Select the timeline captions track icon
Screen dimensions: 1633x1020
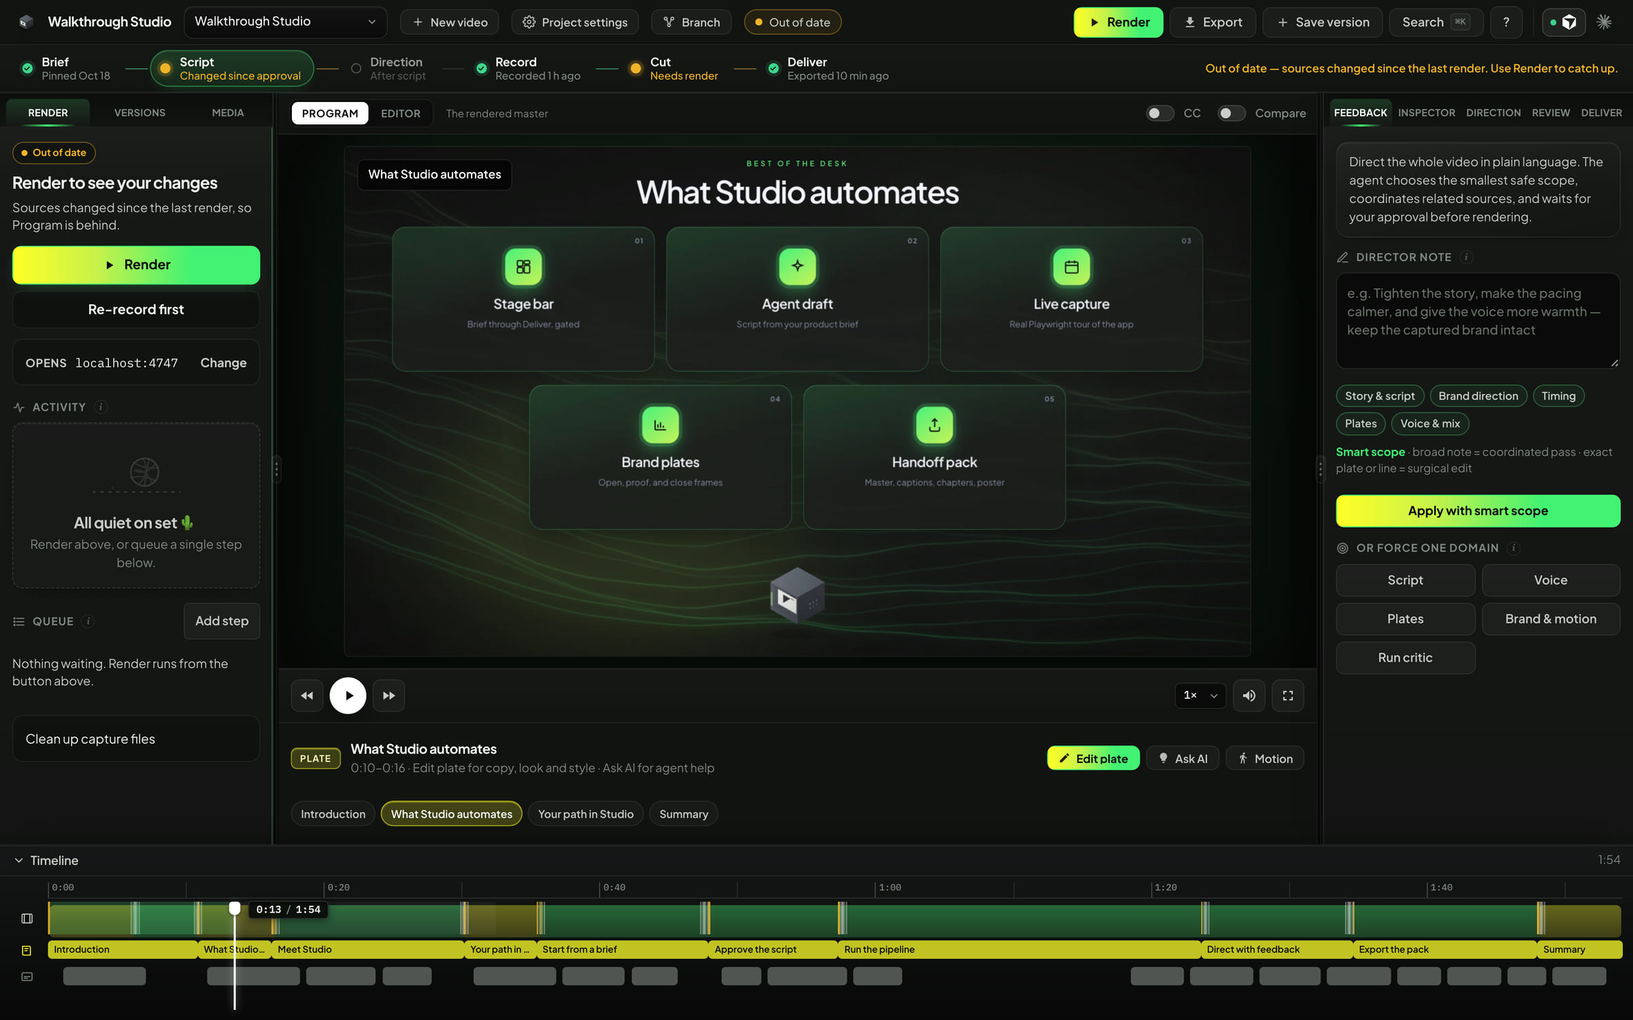coord(27,976)
